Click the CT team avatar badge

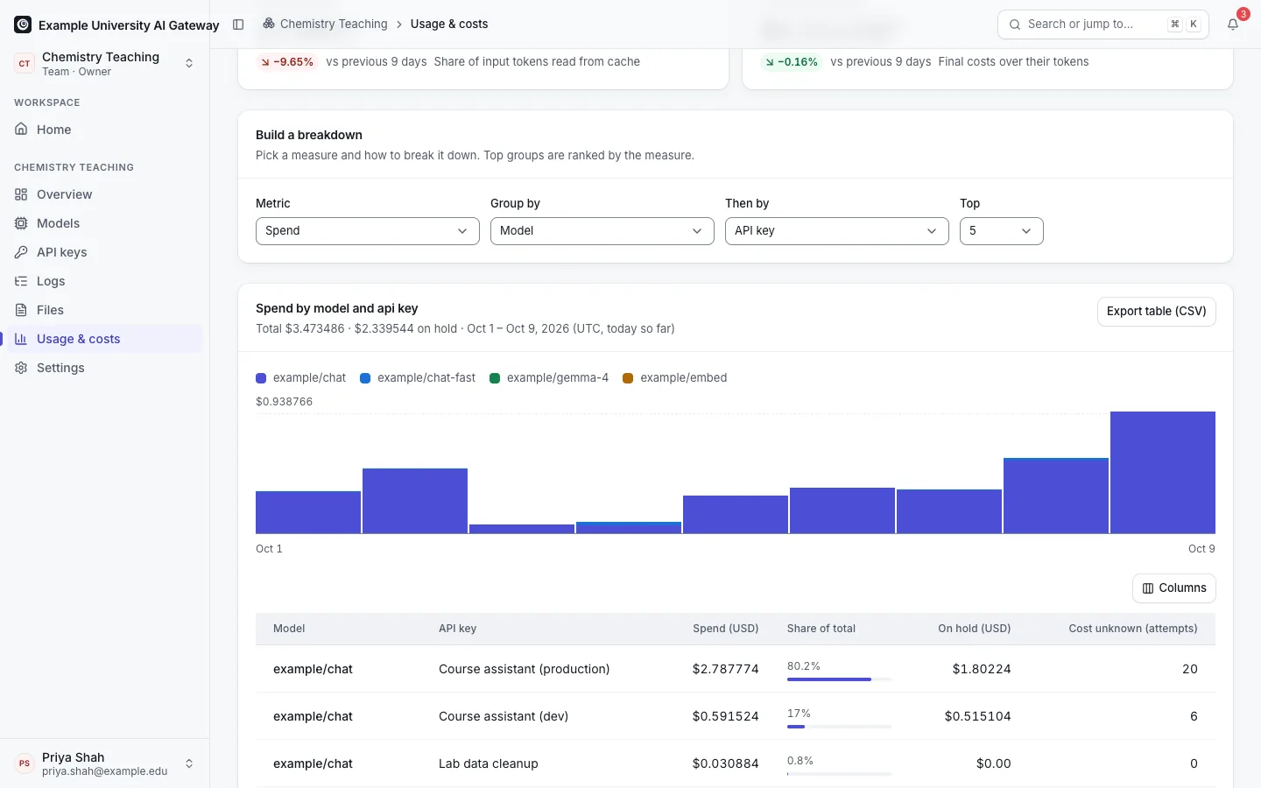click(x=25, y=63)
